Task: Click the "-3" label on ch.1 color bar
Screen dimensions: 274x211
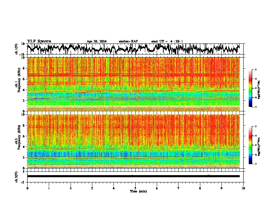Action: (x=255, y=69)
